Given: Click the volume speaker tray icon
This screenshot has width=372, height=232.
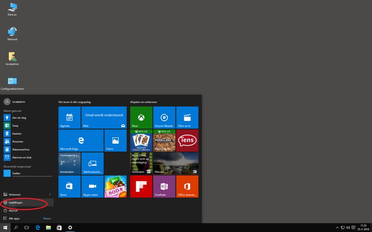Looking at the screenshot, I should (x=348, y=228).
